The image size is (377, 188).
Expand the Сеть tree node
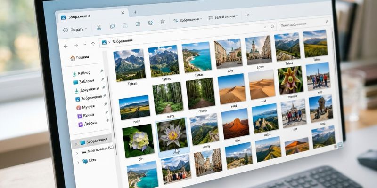click(78, 162)
